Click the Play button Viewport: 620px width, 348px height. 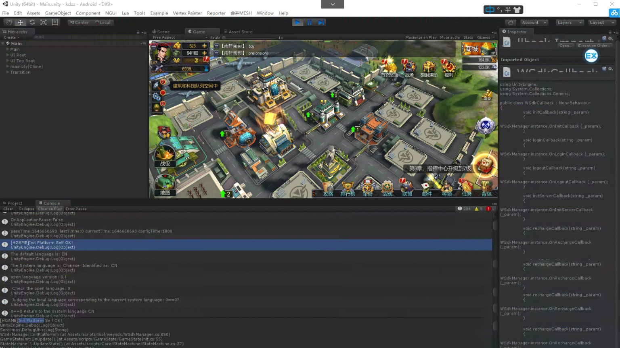pos(297,23)
